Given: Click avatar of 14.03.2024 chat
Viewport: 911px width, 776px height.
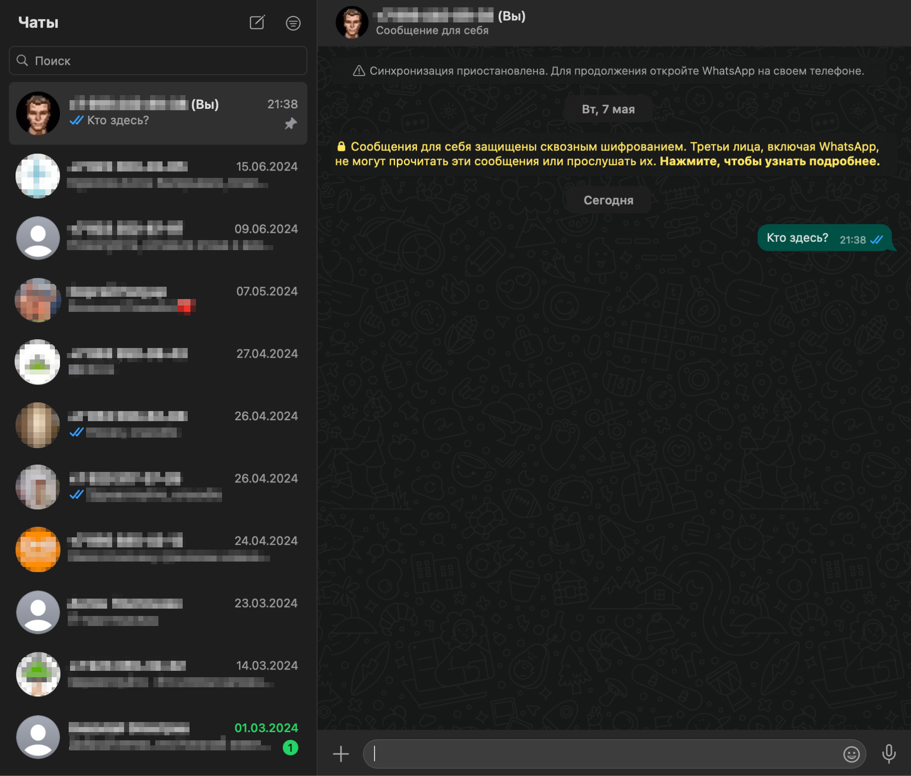Looking at the screenshot, I should 38,674.
